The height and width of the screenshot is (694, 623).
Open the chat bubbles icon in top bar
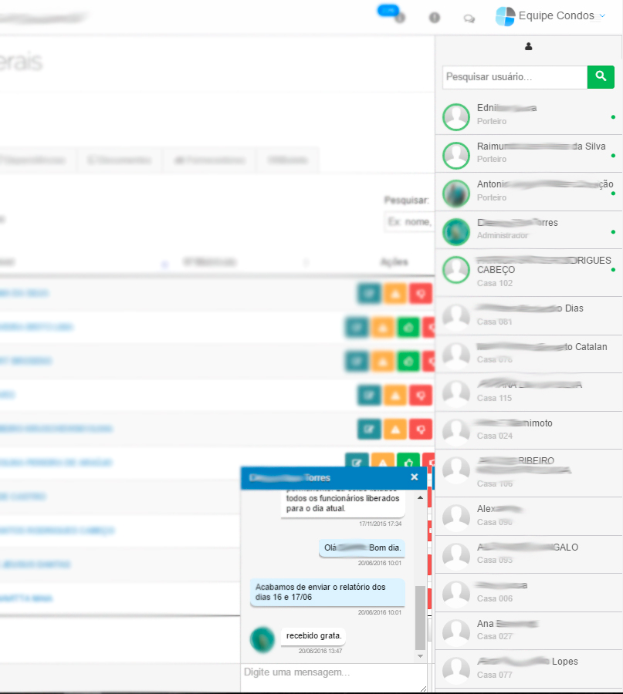pos(469,19)
